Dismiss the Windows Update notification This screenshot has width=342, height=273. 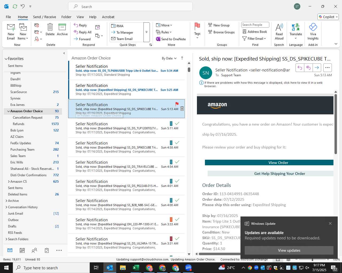(330, 223)
